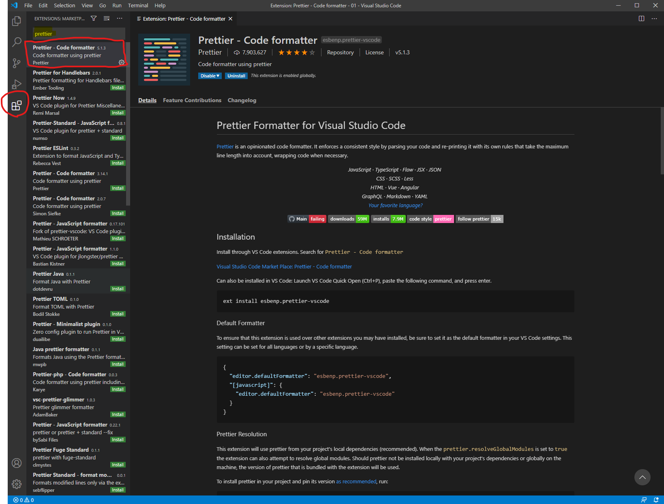Open the Run and Debug view

[17, 84]
